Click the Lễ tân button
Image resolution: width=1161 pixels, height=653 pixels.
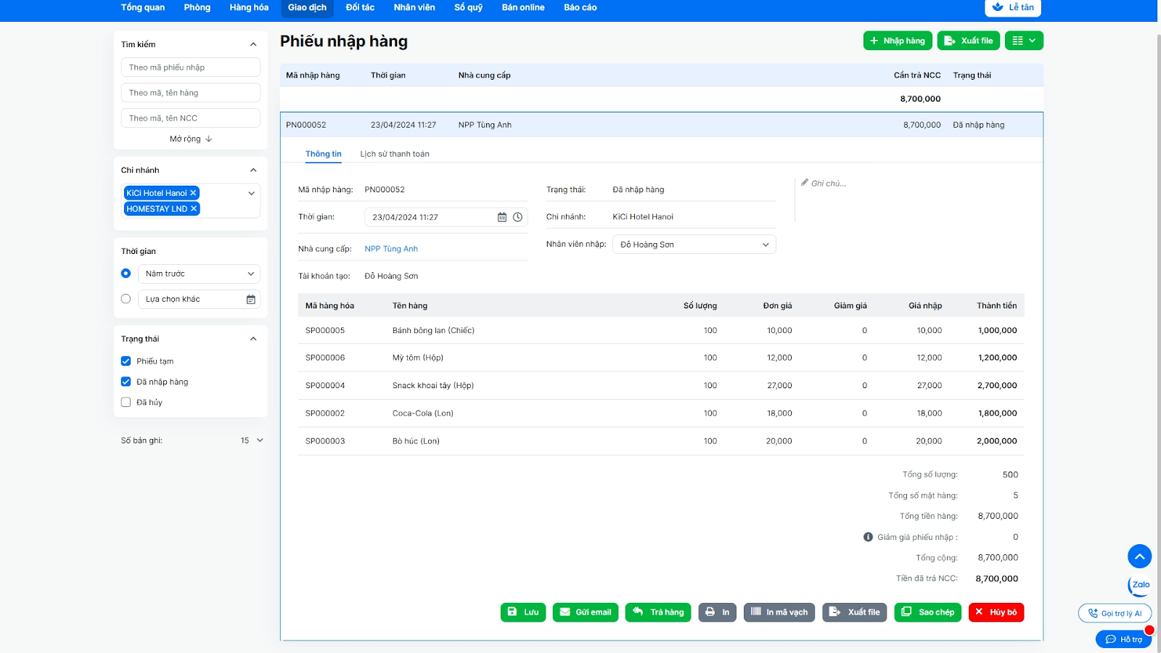pyautogui.click(x=1013, y=7)
